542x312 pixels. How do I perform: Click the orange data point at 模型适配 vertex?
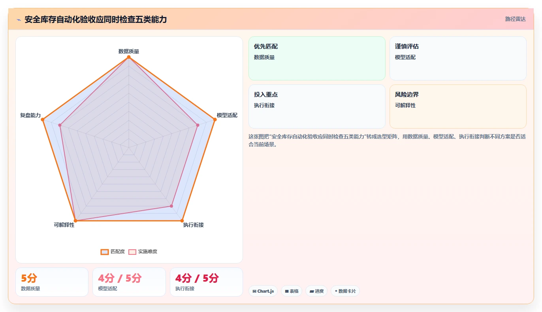215,120
